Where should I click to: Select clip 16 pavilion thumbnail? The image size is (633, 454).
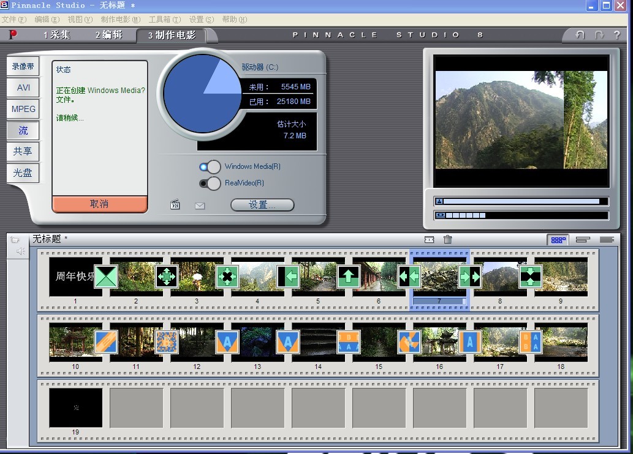439,342
